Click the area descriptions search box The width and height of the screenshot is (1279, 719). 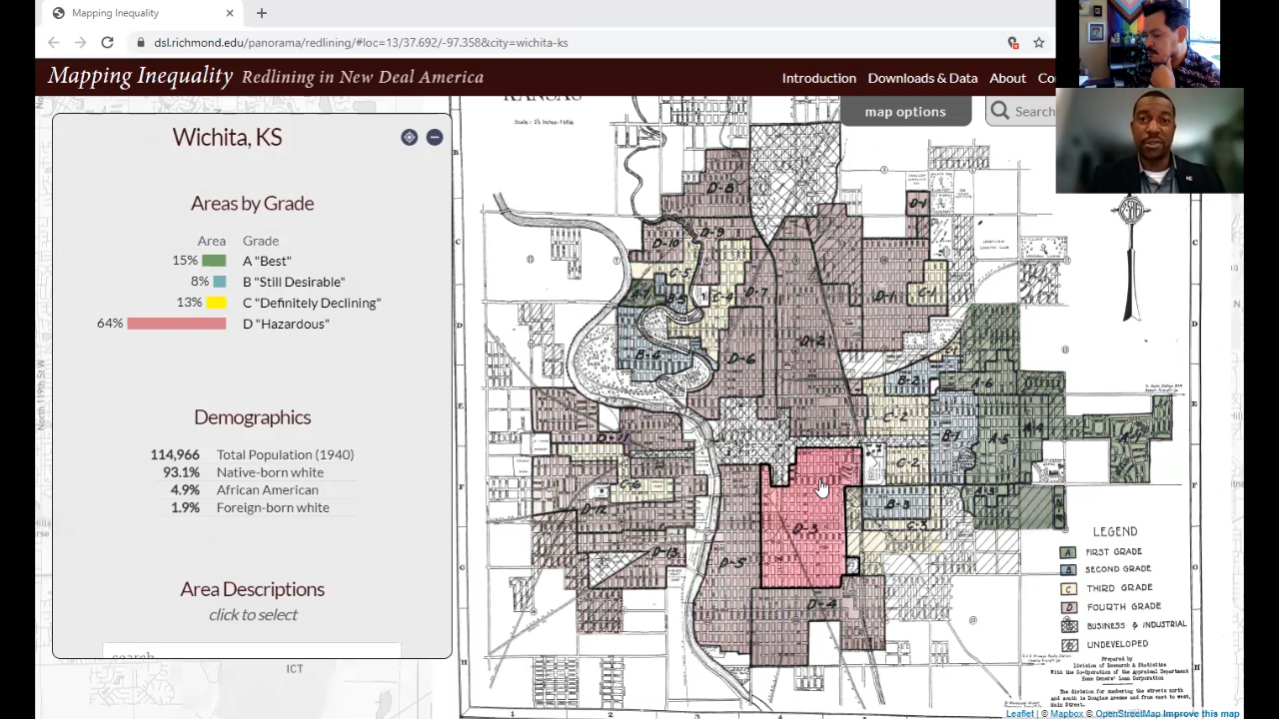[x=252, y=654]
